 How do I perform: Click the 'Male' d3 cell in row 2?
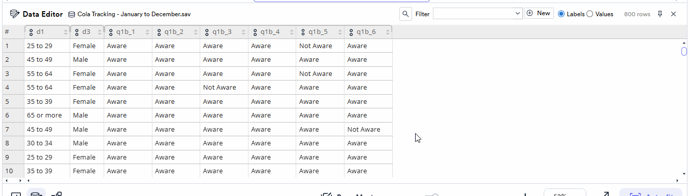(x=87, y=60)
